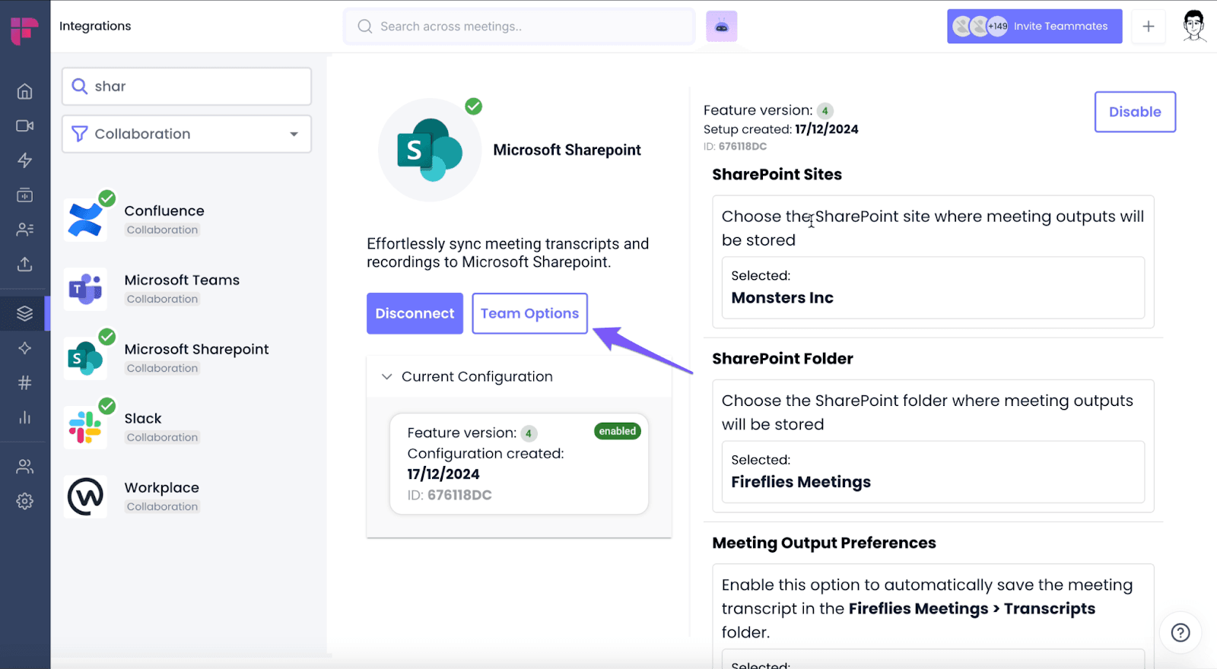Select the Confluence integration logo
The width and height of the screenshot is (1217, 669).
(x=85, y=220)
